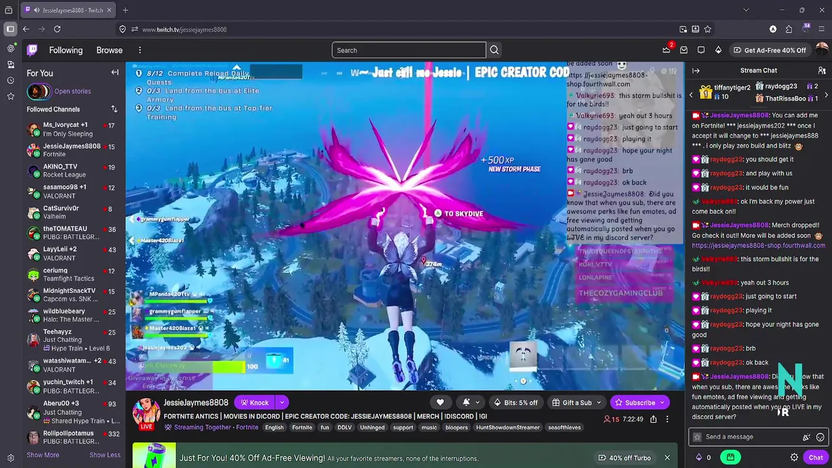Show previous gift leaderboard with left chevron

tap(691, 96)
